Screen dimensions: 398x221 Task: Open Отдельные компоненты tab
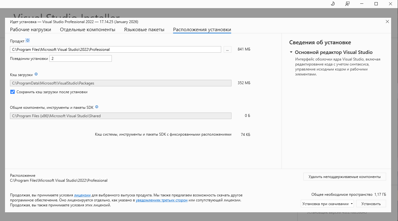click(87, 30)
